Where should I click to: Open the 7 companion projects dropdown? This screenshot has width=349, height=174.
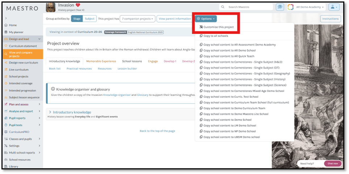click(137, 19)
